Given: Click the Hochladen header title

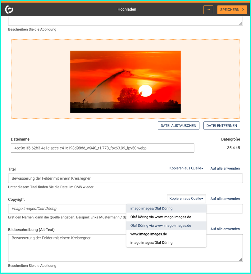Looking at the screenshot, I should pos(127,9).
